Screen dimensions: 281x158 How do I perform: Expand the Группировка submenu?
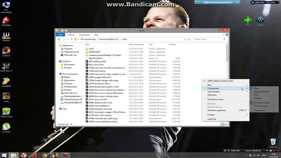pos(225,92)
